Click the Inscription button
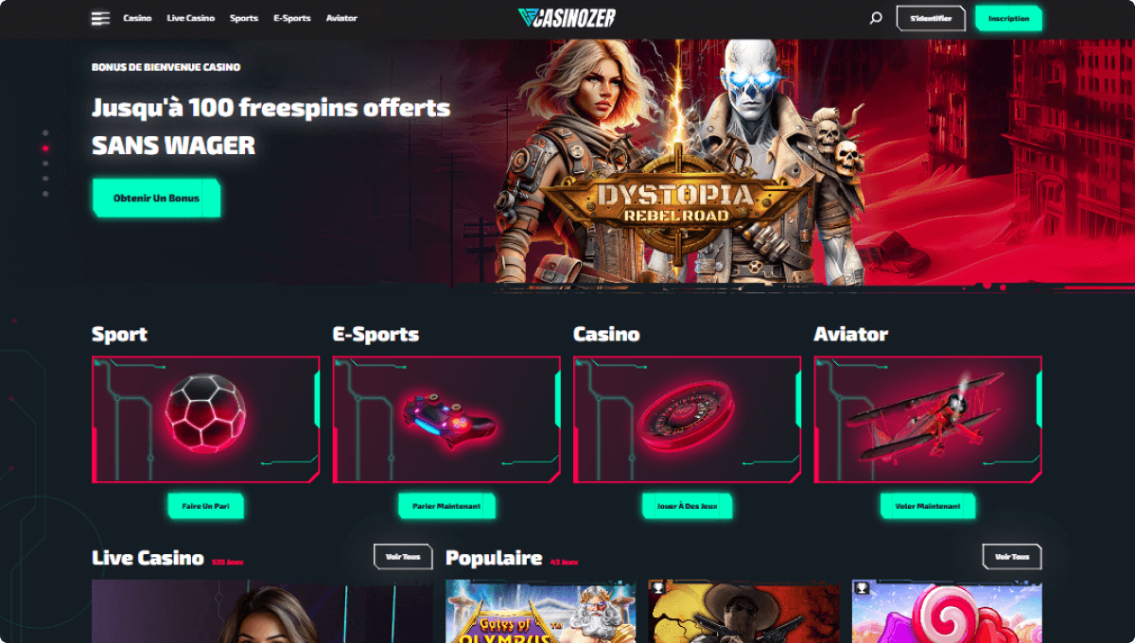This screenshot has height=643, width=1135. [x=1008, y=18]
